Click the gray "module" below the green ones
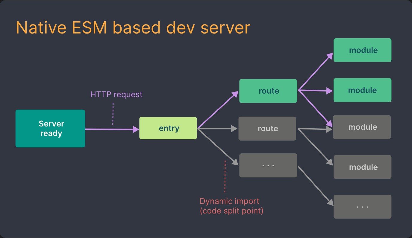 click(362, 127)
